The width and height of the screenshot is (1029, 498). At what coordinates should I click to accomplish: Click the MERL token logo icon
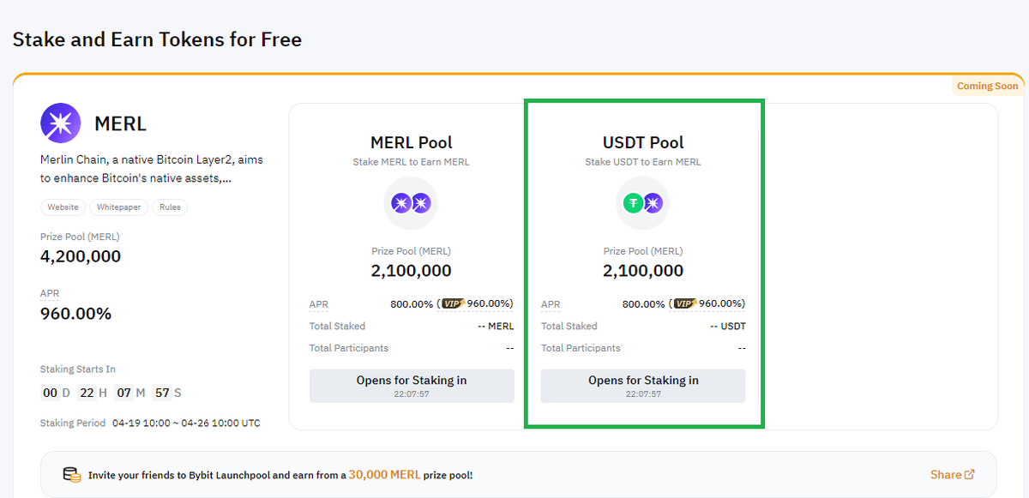pos(61,123)
